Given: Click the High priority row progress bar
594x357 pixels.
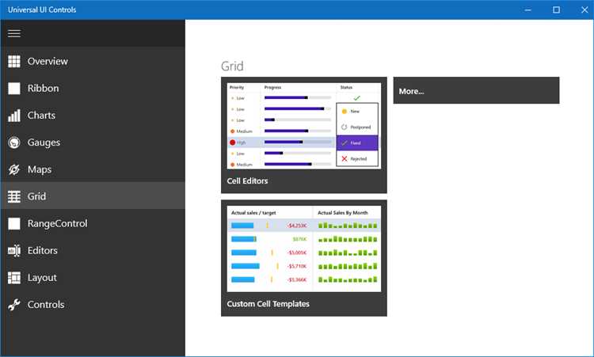Looking at the screenshot, I should pyautogui.click(x=297, y=142).
